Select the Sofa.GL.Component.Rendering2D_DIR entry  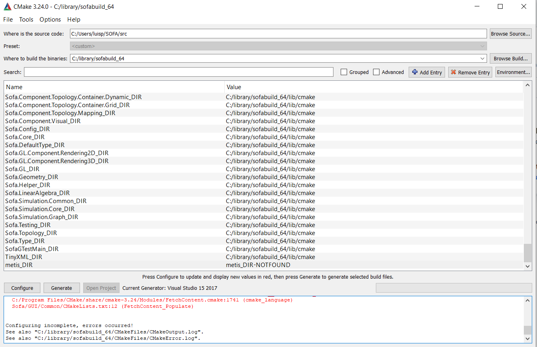click(57, 153)
